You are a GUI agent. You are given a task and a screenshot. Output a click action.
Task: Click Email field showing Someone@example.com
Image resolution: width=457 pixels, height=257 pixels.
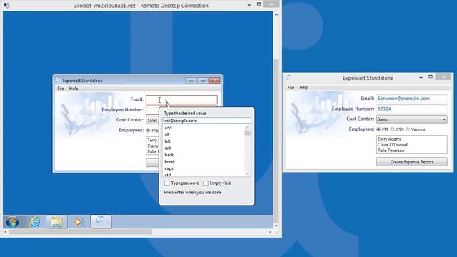pyautogui.click(x=411, y=99)
